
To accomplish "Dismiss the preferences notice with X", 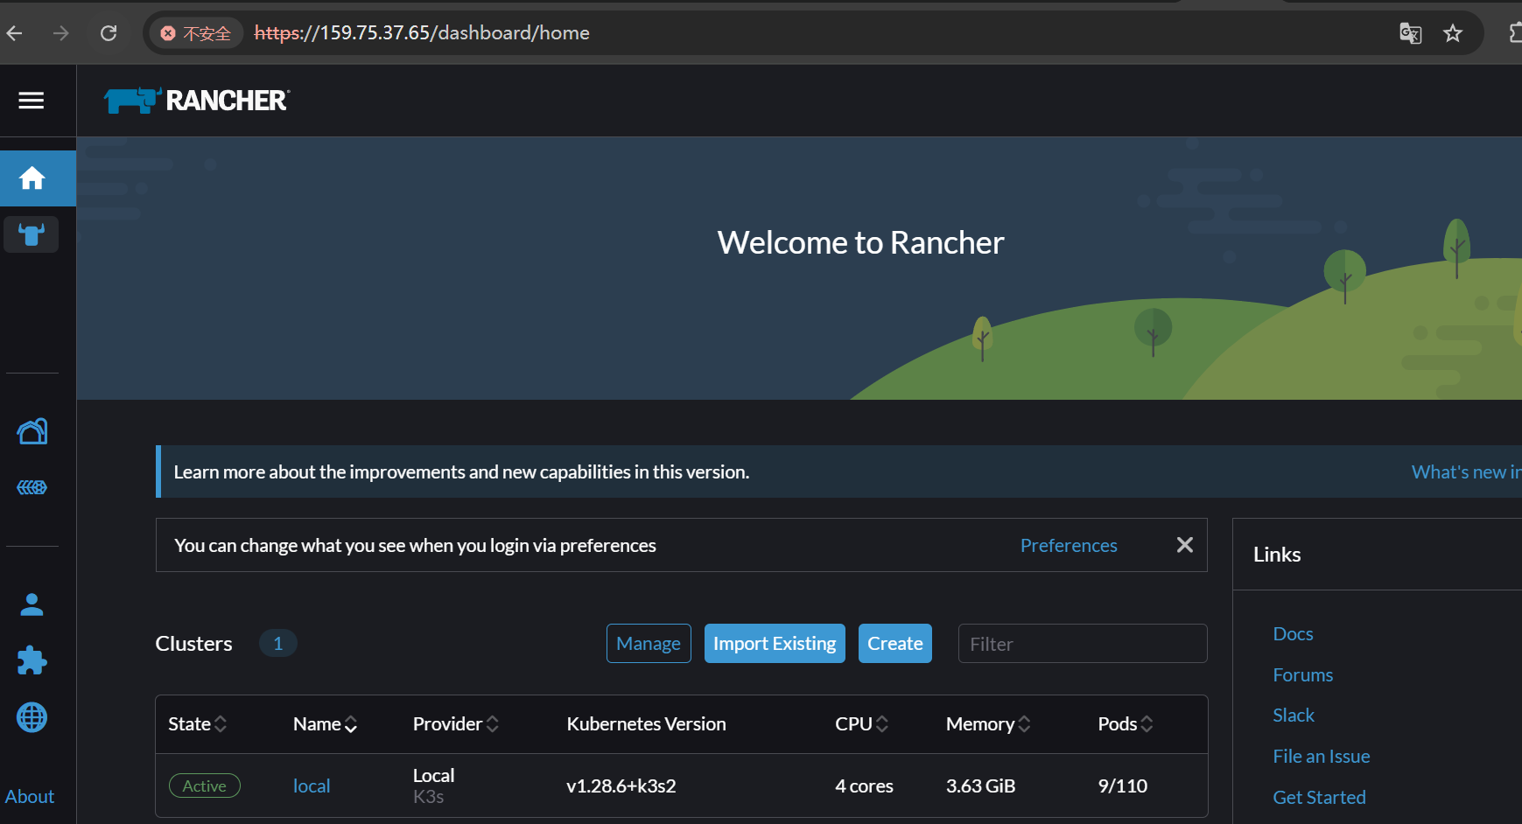I will click(x=1185, y=545).
